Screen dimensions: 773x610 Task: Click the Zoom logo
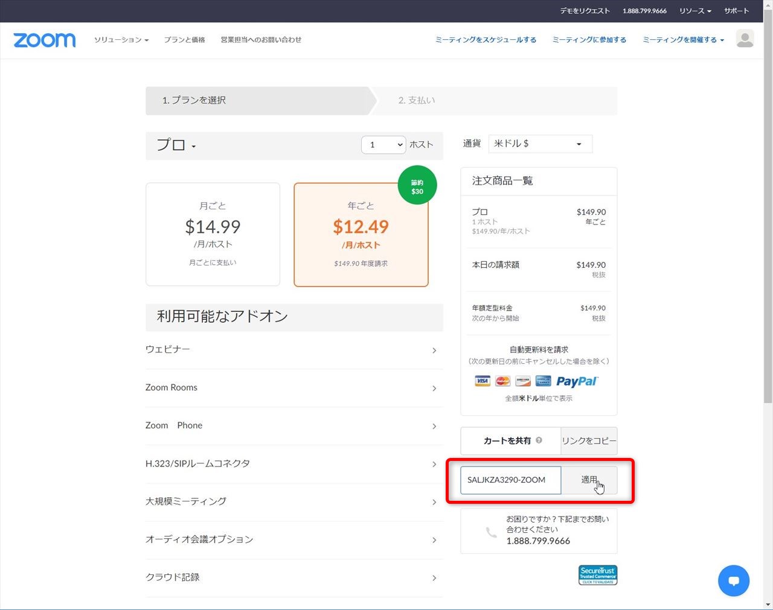[45, 40]
